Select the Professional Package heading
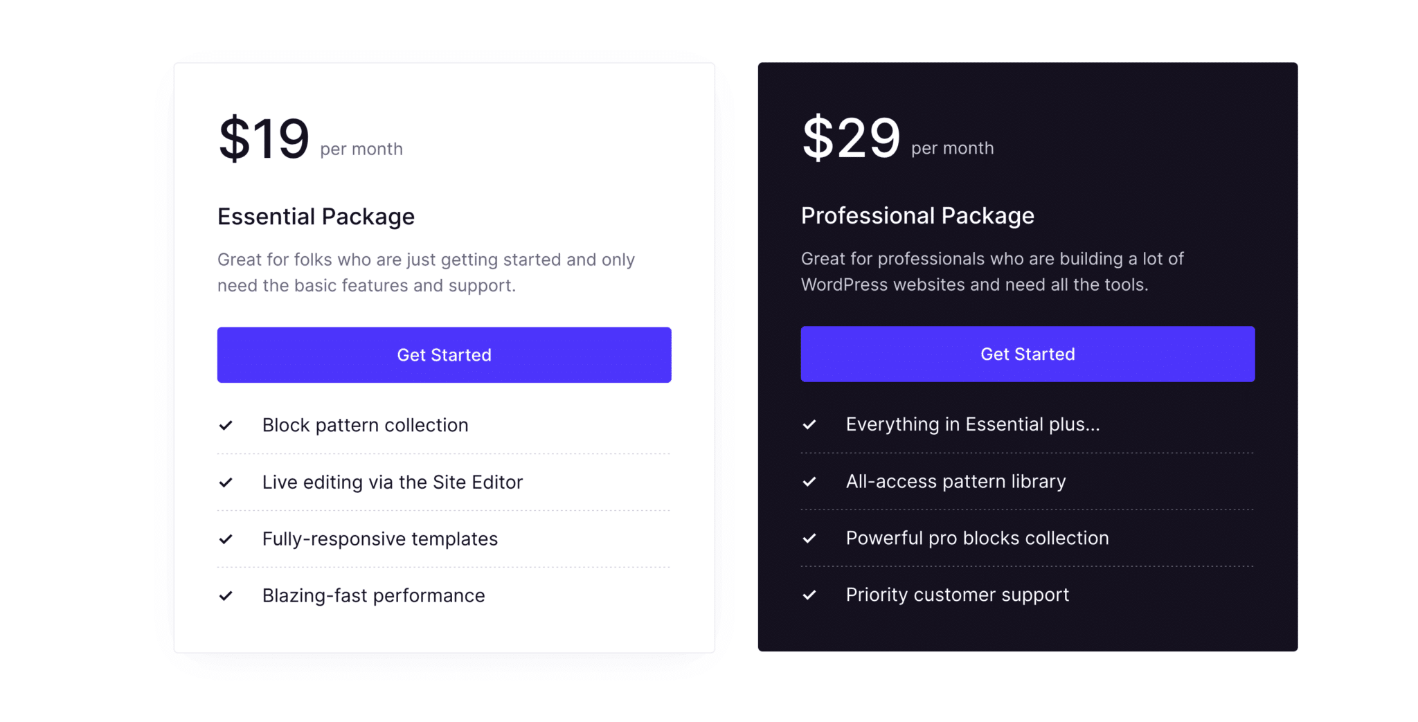This screenshot has height=722, width=1418. [917, 216]
